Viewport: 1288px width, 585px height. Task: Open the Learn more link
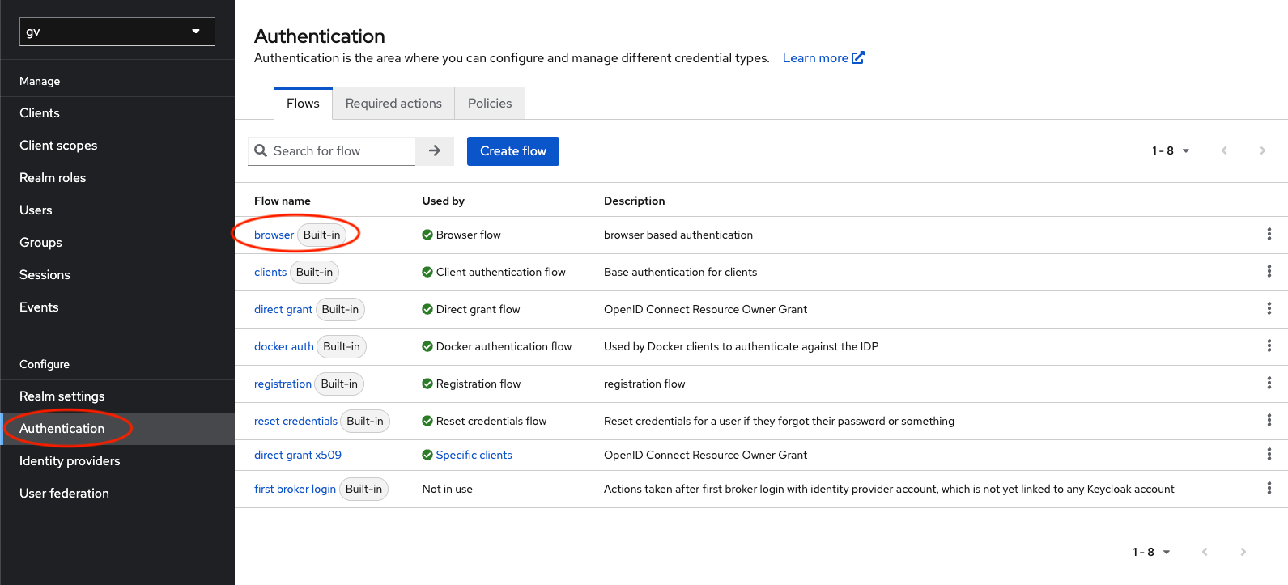(x=823, y=58)
